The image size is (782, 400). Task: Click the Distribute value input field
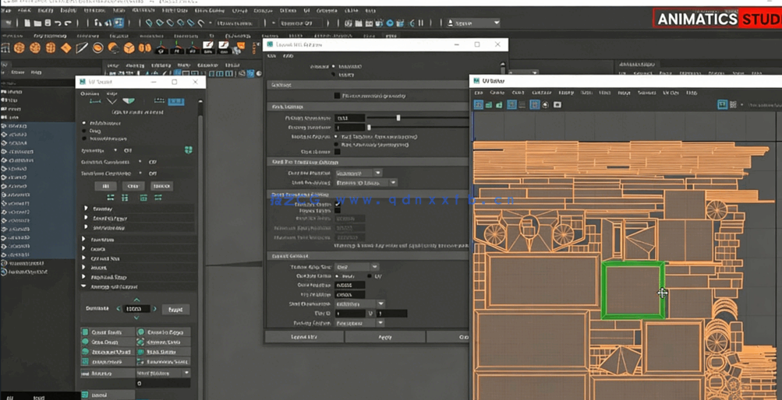[x=136, y=309]
